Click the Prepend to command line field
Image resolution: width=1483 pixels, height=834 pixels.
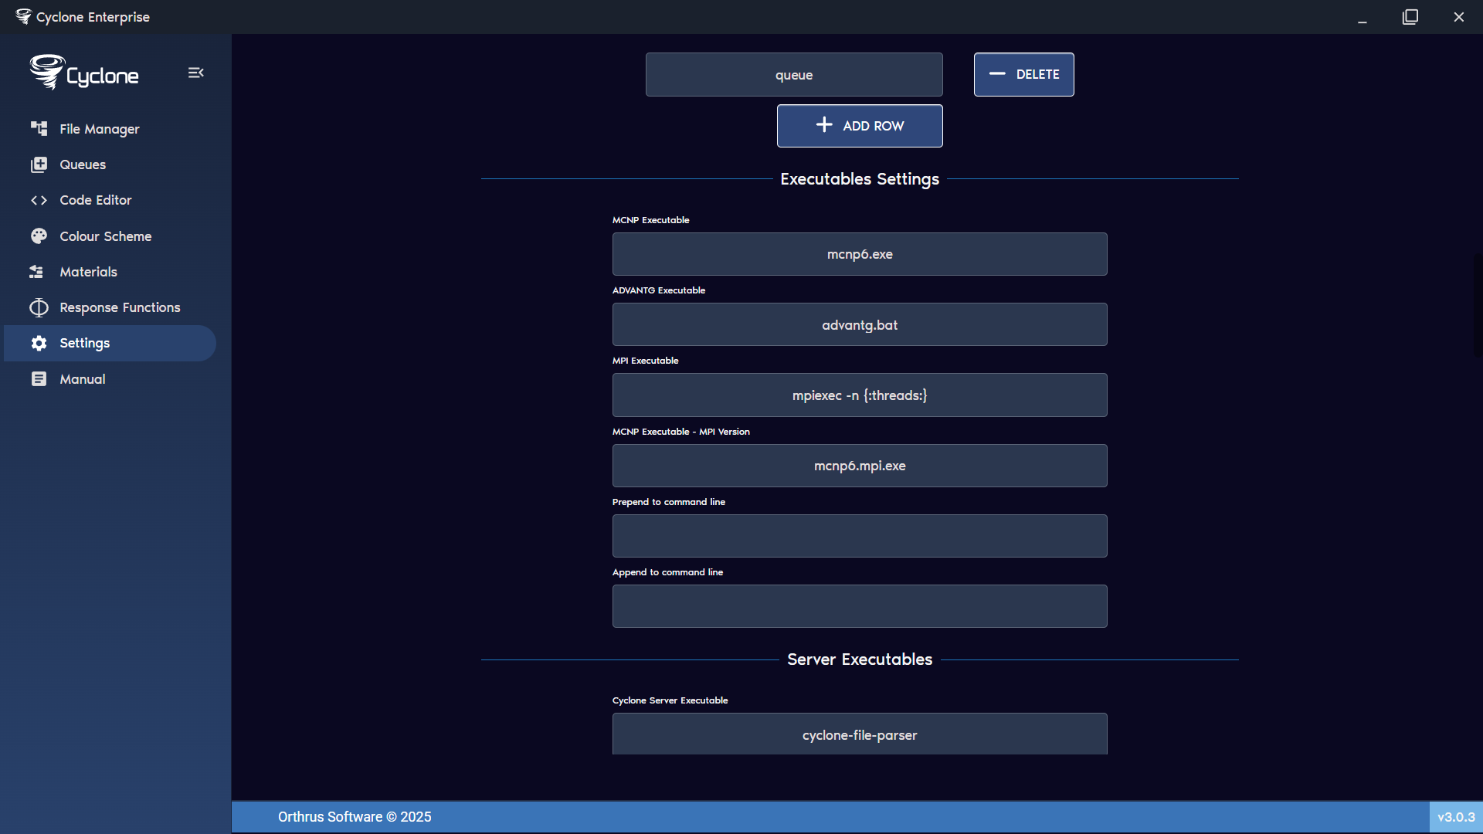coord(859,535)
